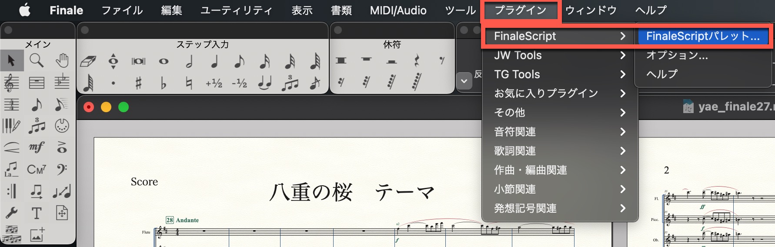Open the ユーティリティ menu
Screen dimensions: 775x247
coord(236,10)
